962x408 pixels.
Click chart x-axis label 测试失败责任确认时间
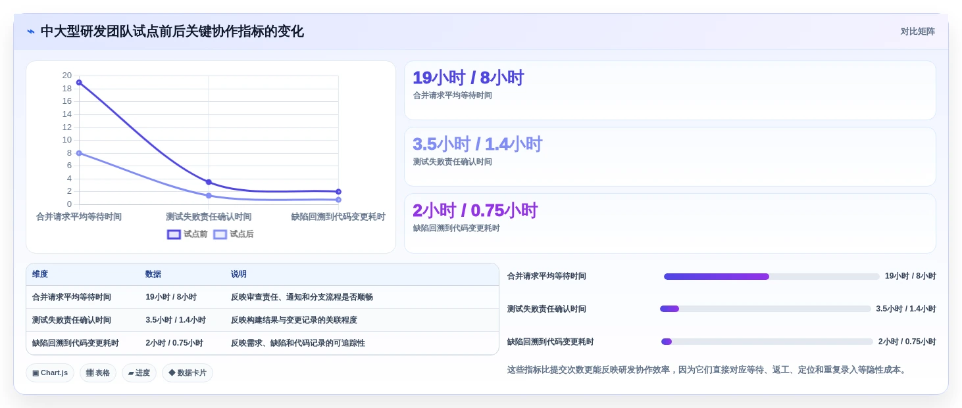coord(209,217)
